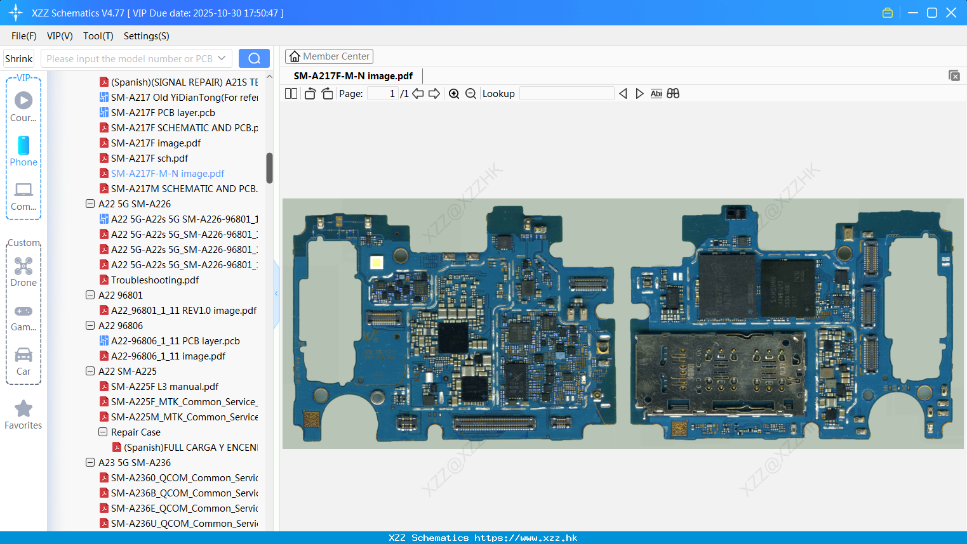Click the file tree vertical scrollbar thumb

[x=269, y=168]
